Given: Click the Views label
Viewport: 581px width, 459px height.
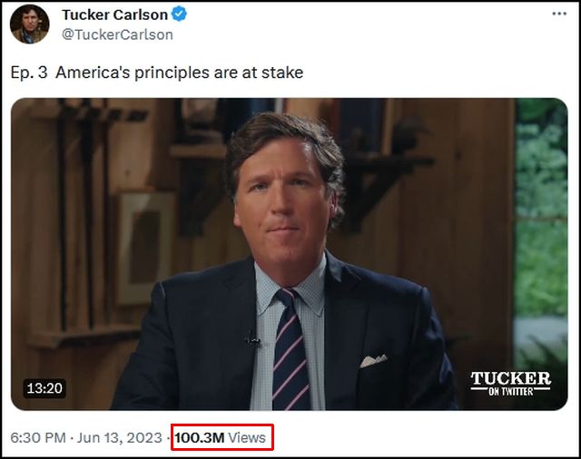Looking at the screenshot, I should 247,438.
